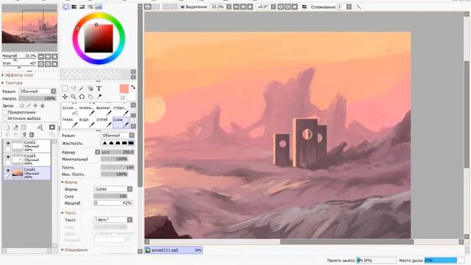
Task: Open the brush size multiplier dropdown
Action: 98,152
